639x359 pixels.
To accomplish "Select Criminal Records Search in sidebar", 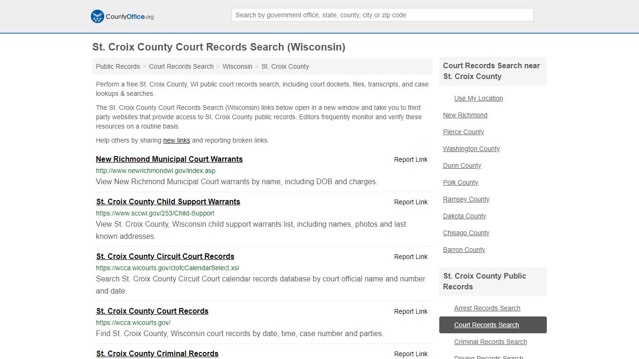I will click(490, 342).
